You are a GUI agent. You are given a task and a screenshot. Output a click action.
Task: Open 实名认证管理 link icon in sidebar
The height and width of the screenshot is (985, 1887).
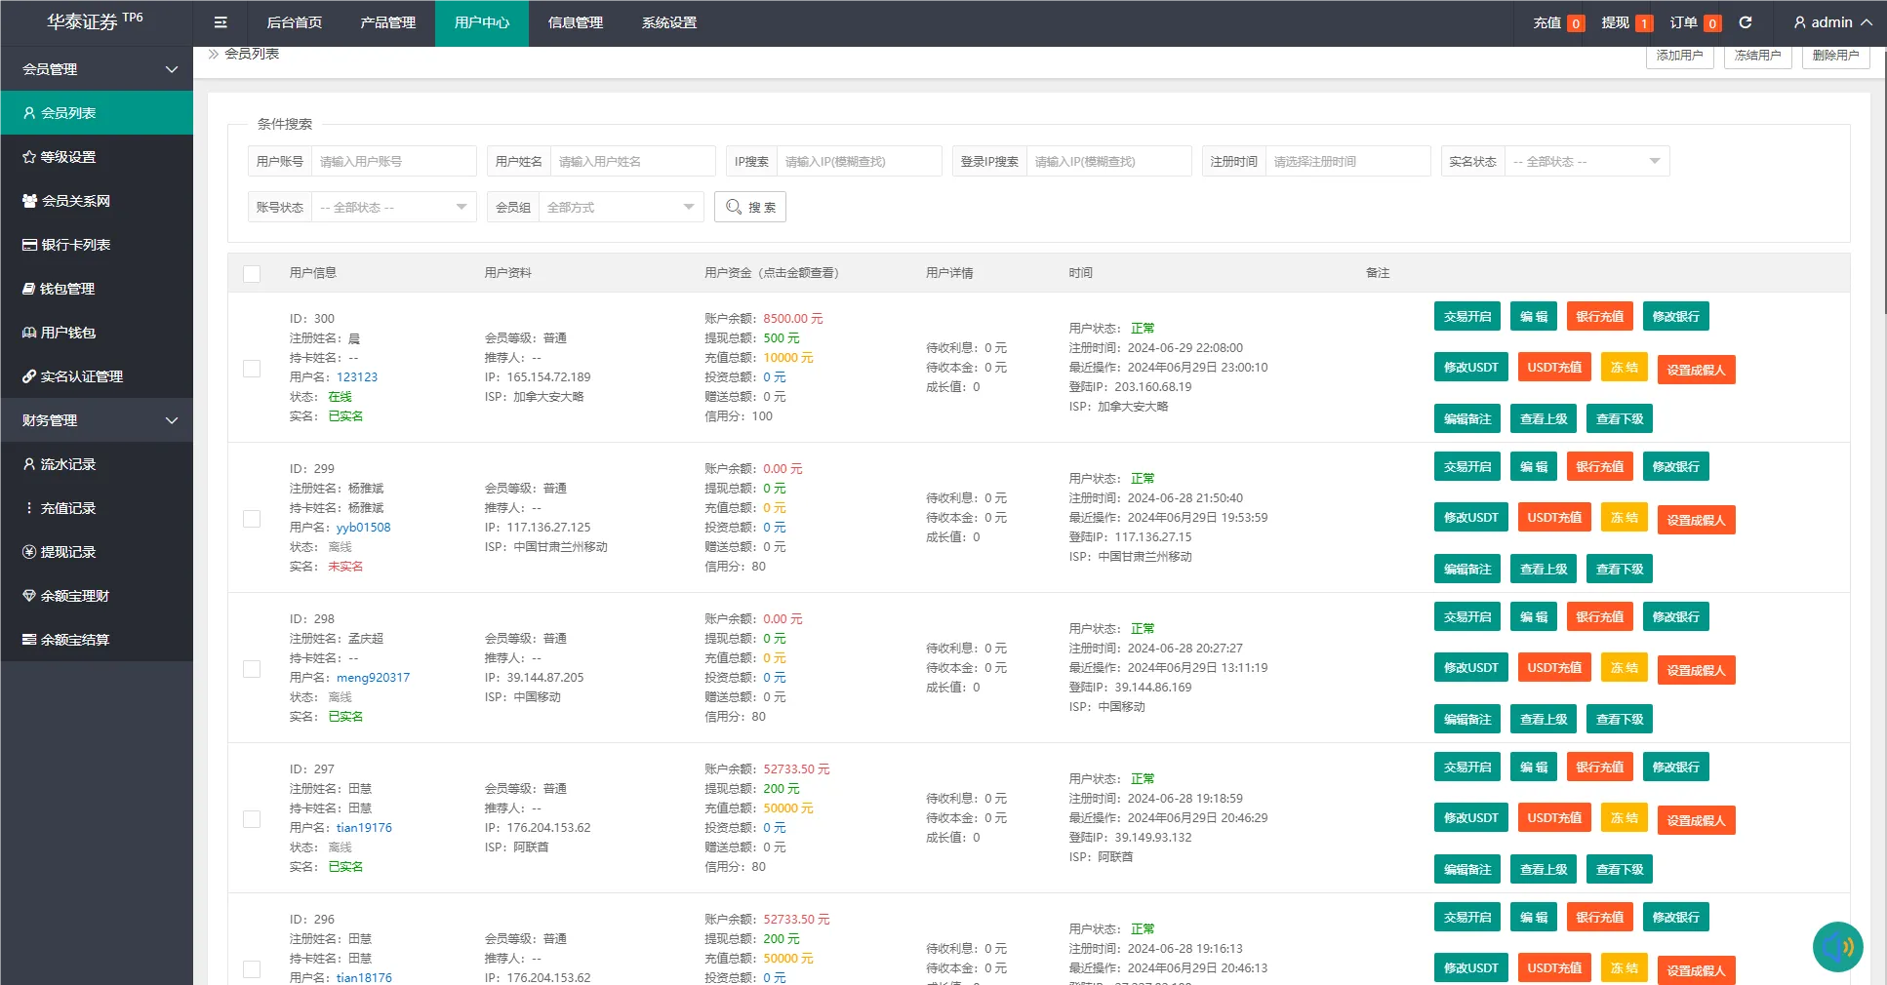pos(29,376)
